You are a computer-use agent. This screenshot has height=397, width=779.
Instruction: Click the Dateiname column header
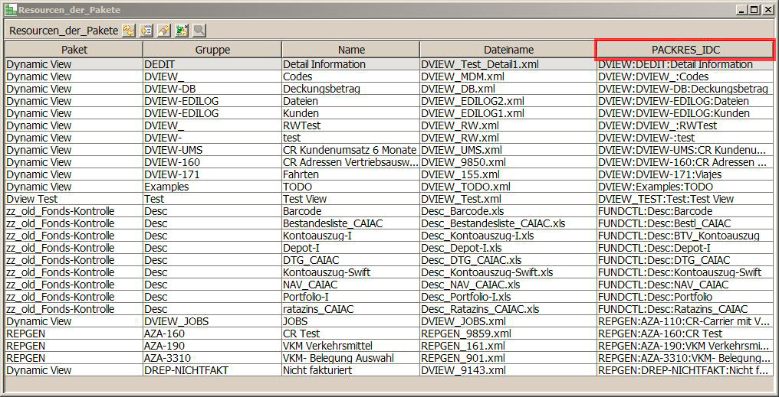[508, 50]
